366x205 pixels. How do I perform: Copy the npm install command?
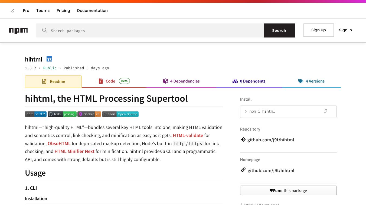325,111
